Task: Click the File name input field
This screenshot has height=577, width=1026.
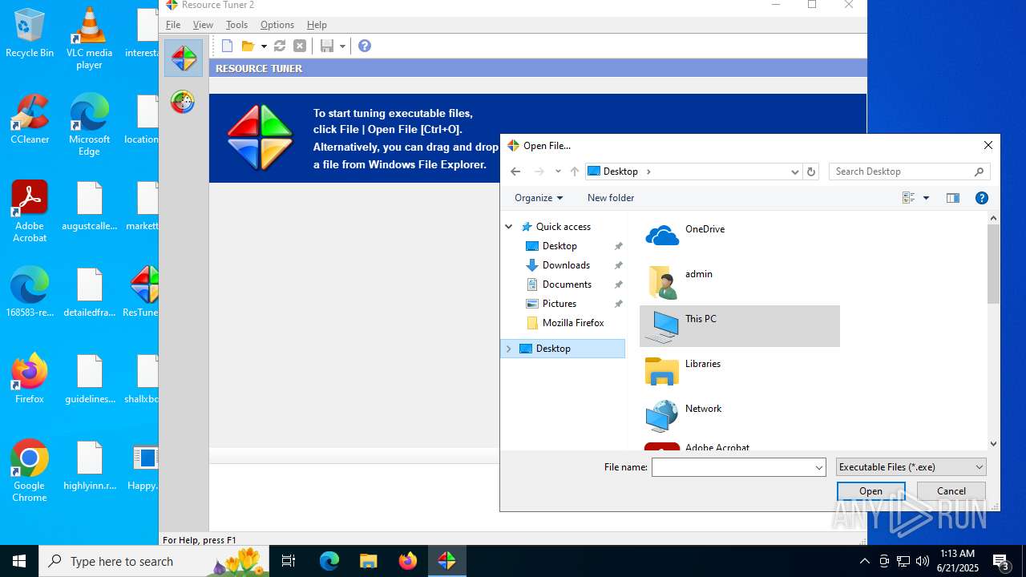Action: [x=732, y=467]
